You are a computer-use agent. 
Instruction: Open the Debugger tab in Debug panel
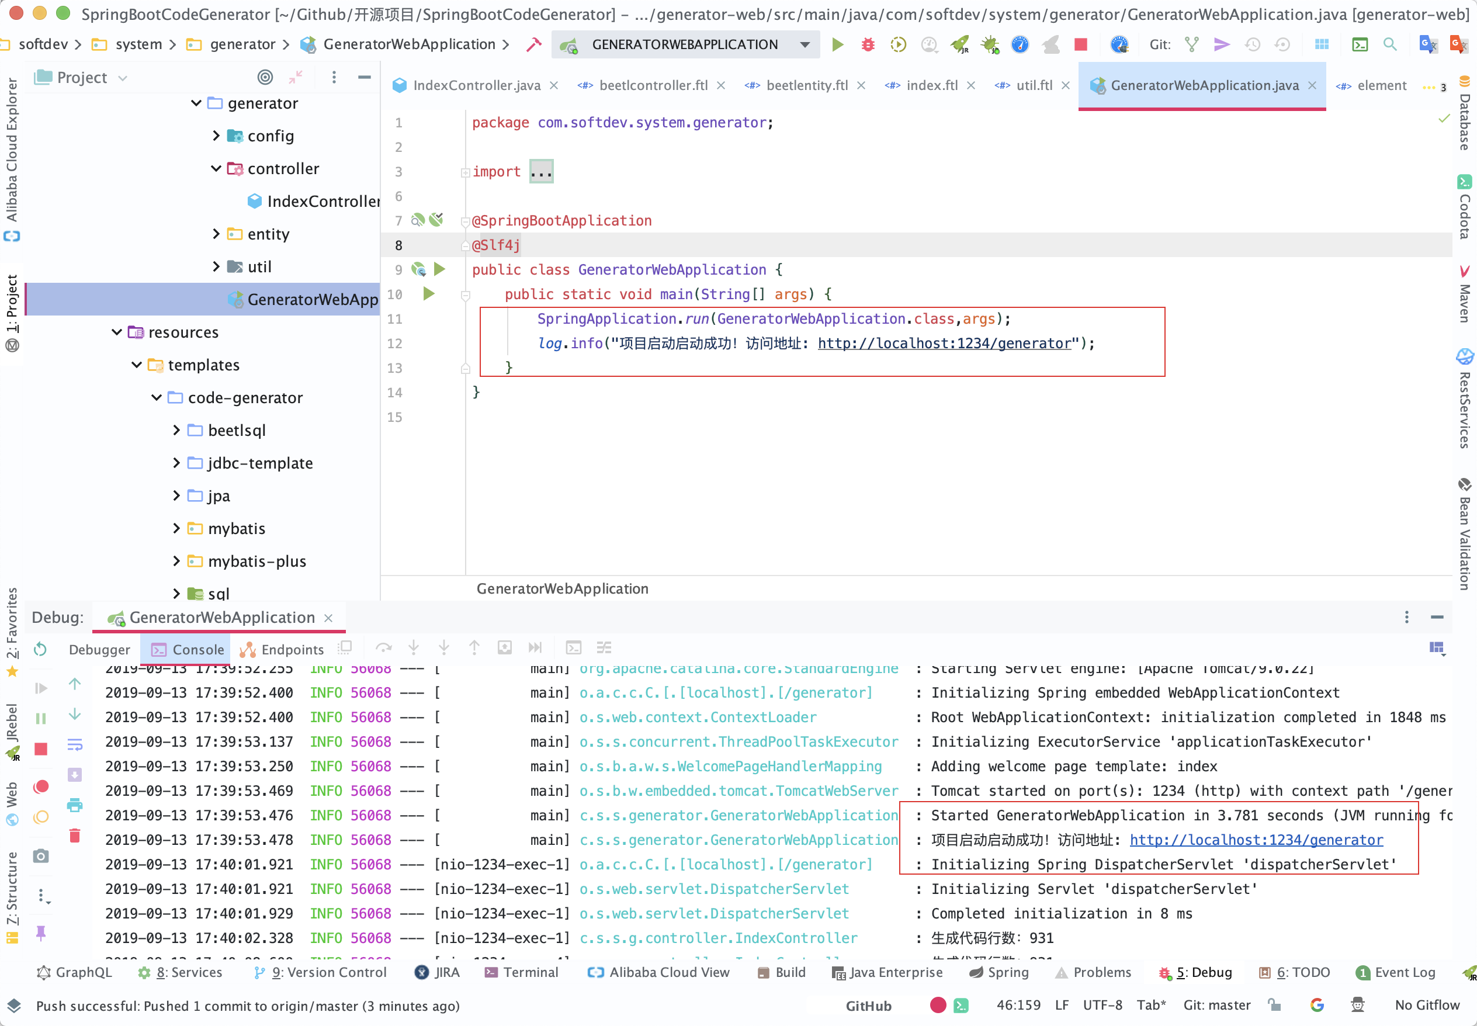[99, 649]
